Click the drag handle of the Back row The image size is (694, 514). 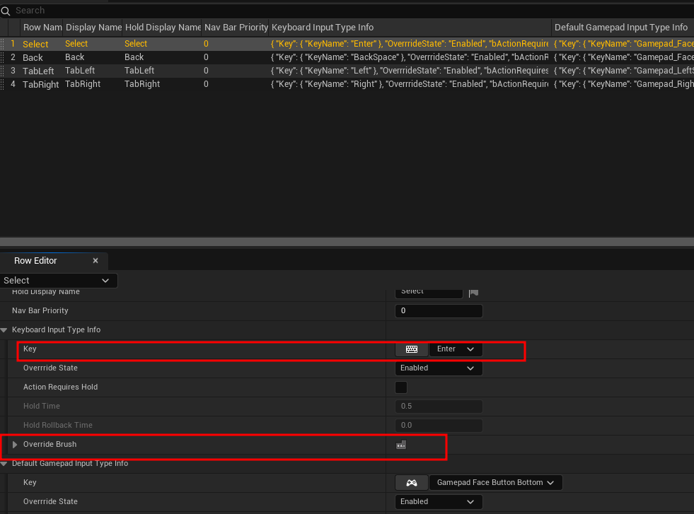4,57
